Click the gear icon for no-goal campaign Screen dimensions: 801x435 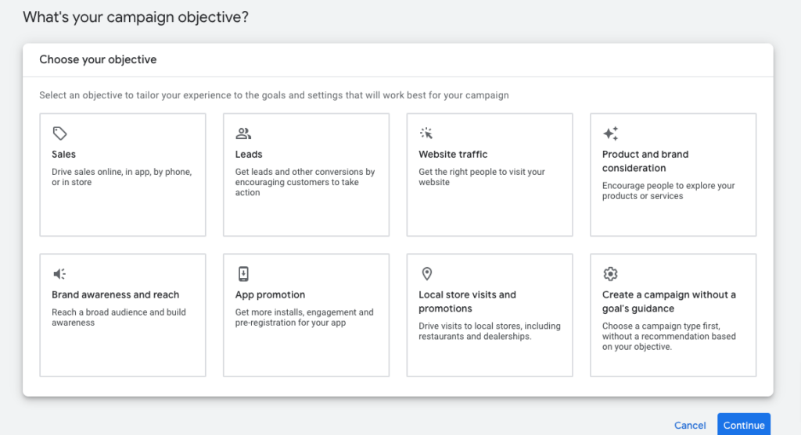click(x=610, y=274)
